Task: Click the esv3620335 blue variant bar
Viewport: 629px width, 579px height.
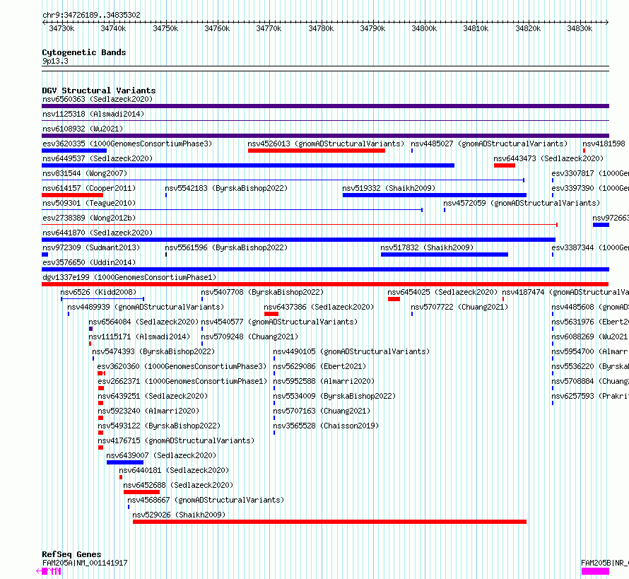Action: (x=74, y=151)
